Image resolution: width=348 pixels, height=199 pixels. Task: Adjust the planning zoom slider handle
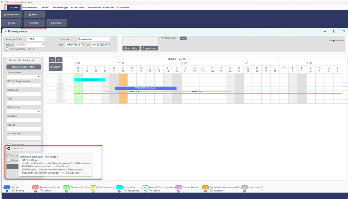[334, 40]
